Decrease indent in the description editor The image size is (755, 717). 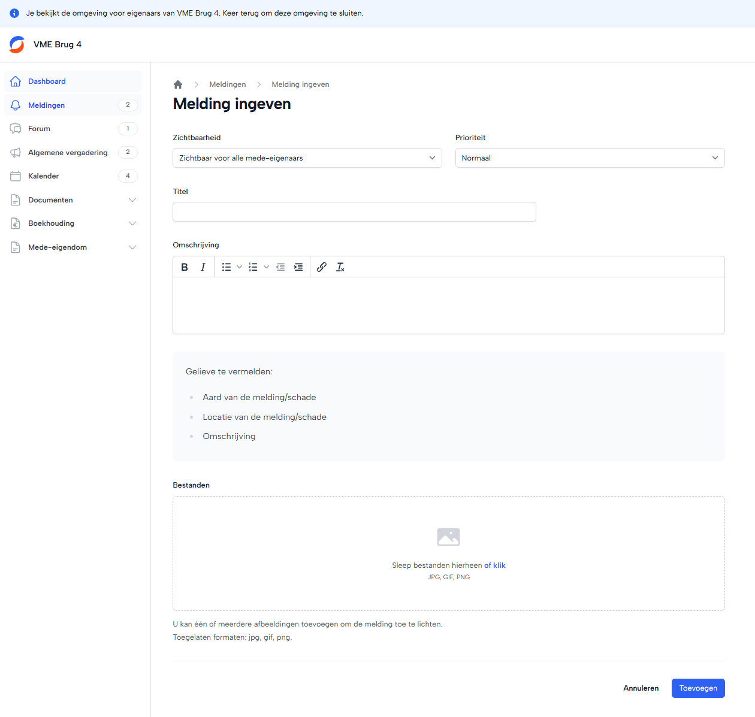coord(280,267)
